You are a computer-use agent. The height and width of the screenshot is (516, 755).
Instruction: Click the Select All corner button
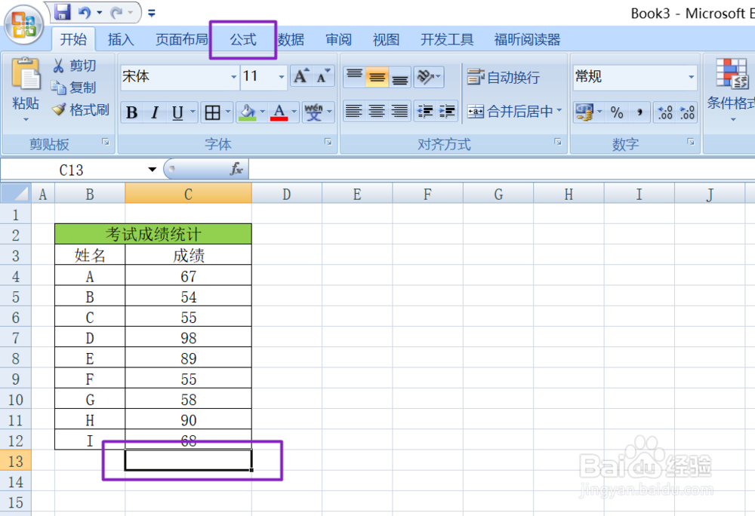[x=15, y=193]
